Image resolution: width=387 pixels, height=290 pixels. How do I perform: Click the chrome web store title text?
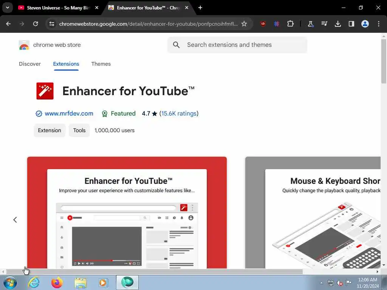pos(57,45)
